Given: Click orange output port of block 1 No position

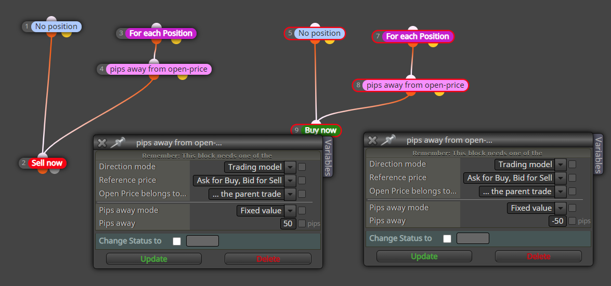Looking at the screenshot, I should 52,34.
